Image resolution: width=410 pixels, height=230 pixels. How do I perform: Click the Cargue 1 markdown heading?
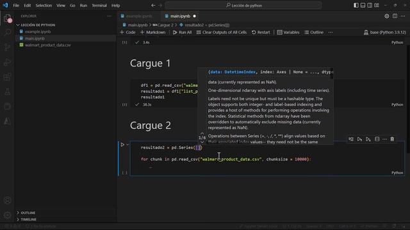pyautogui.click(x=150, y=63)
